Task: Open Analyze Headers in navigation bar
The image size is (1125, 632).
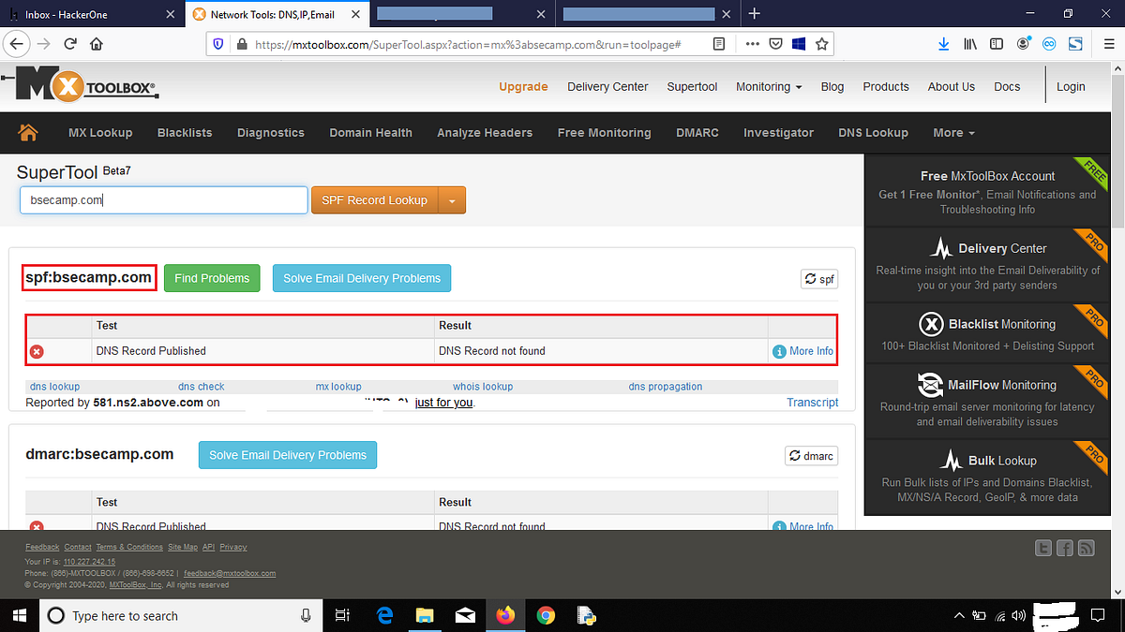Action: click(485, 132)
